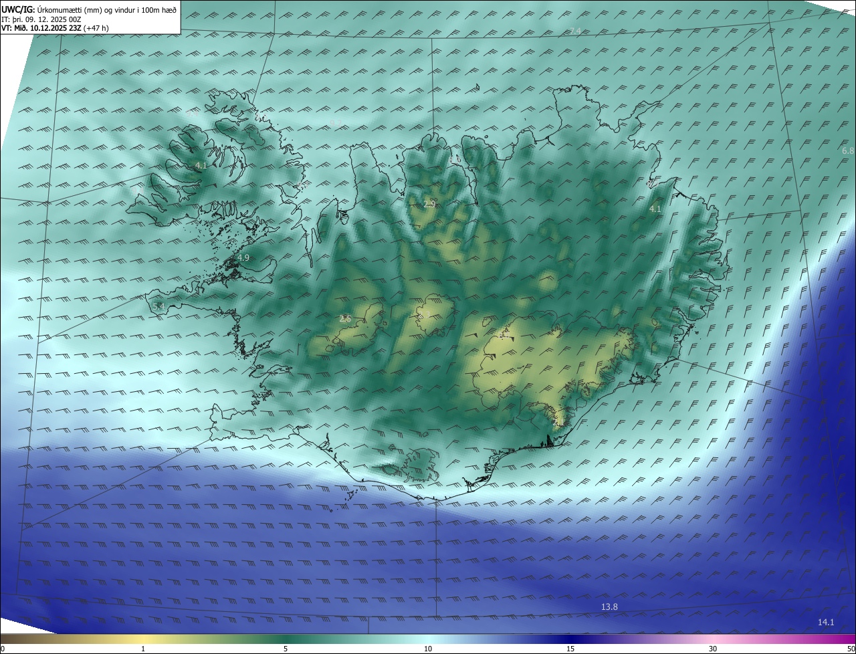Click the initial time line 'IT: þri. 09. 12. 2025 00Z'
This screenshot has height=654, width=856.
41,19
